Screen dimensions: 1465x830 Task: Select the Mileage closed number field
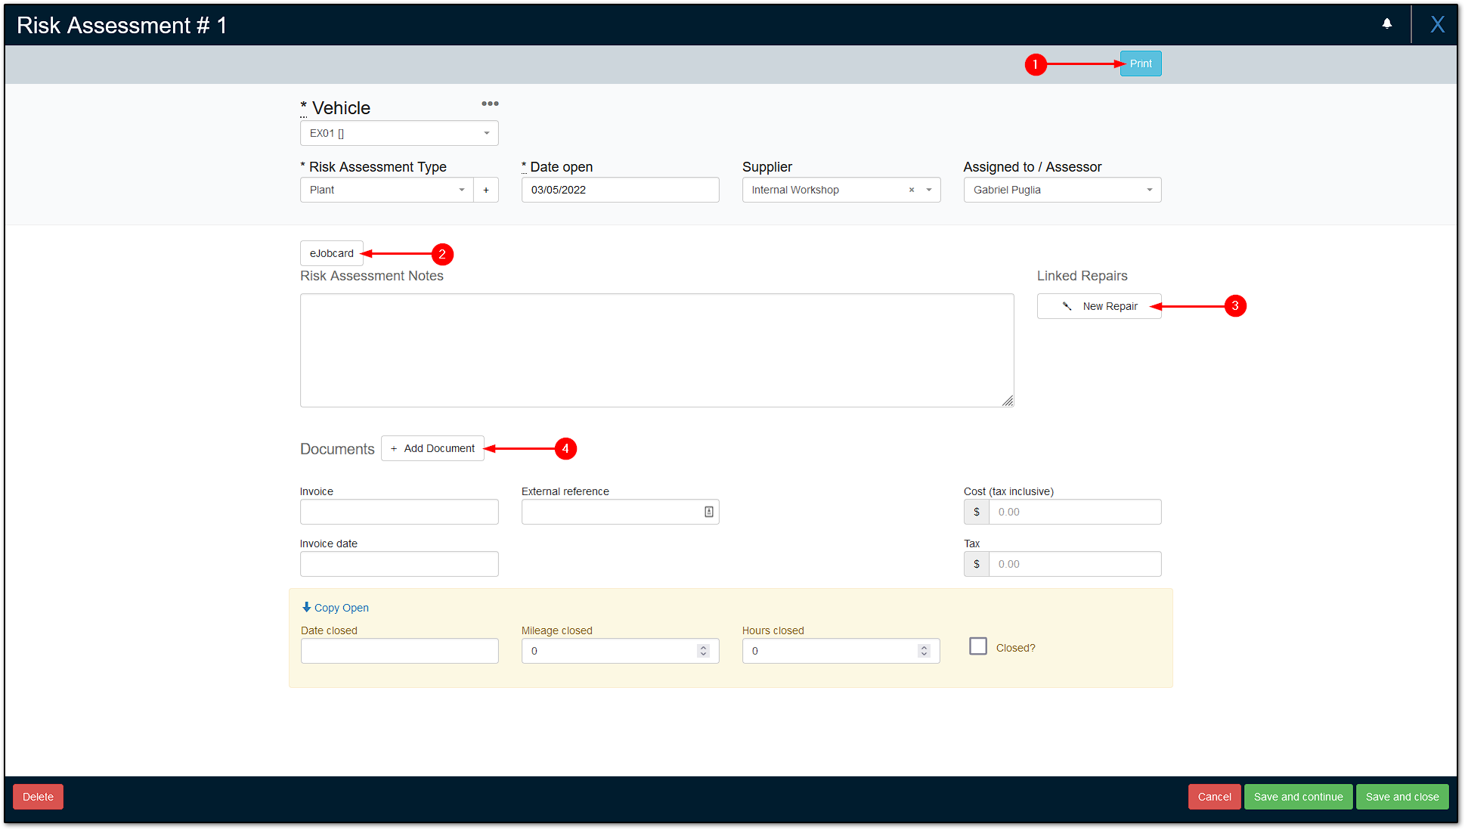click(x=620, y=651)
